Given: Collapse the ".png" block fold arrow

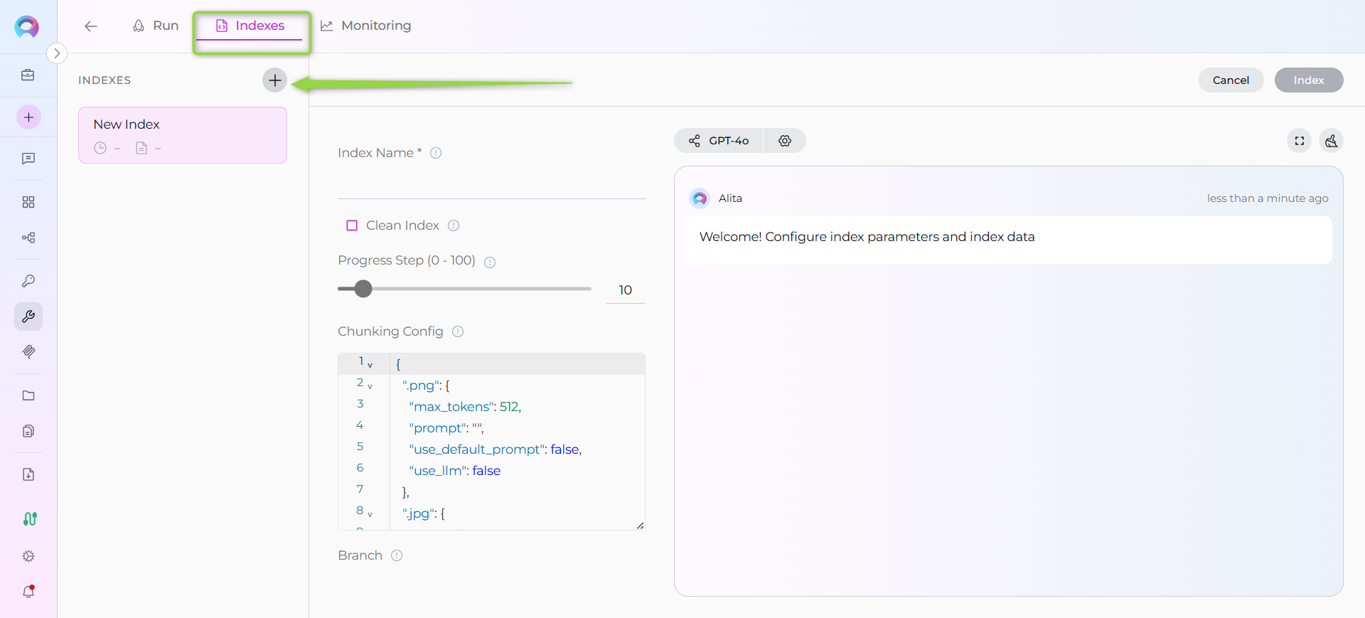Looking at the screenshot, I should tap(370, 386).
